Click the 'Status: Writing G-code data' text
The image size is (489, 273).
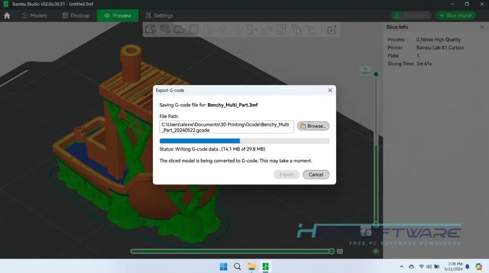pos(212,149)
